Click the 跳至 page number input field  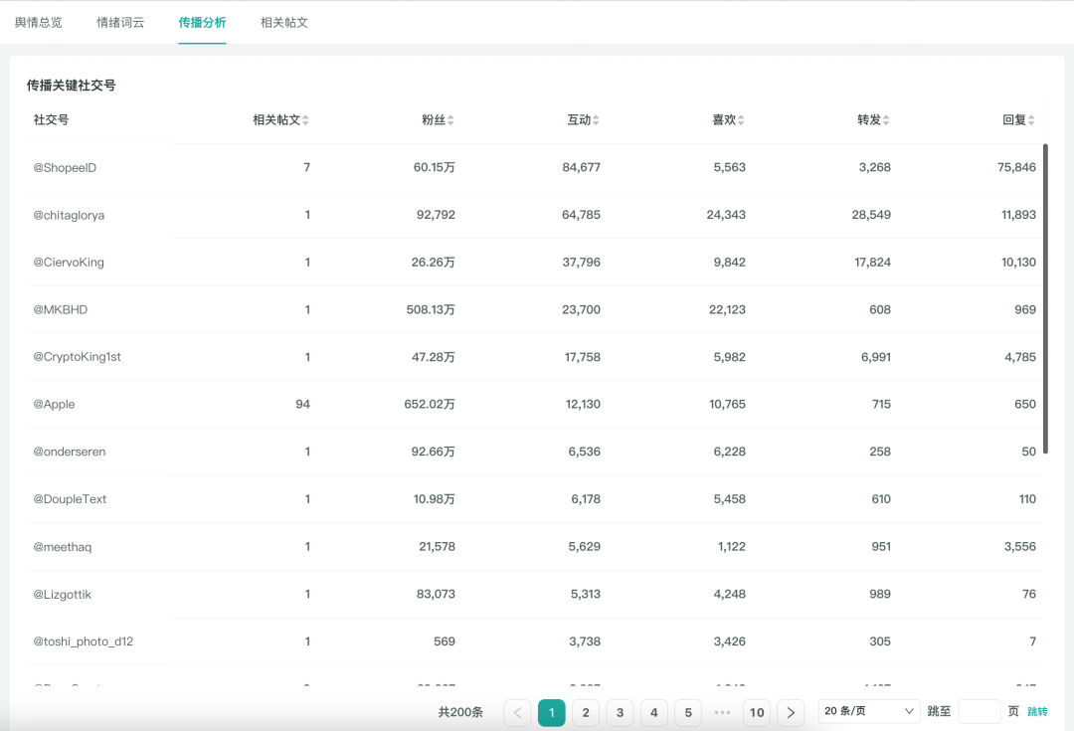click(980, 711)
